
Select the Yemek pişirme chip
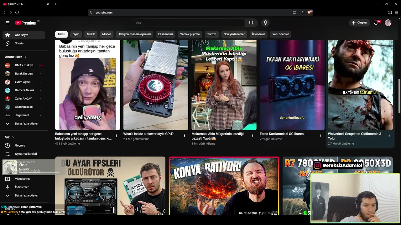pyautogui.click(x=190, y=34)
